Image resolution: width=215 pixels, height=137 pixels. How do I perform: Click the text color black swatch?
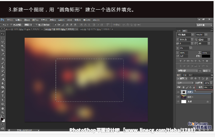(206, 56)
